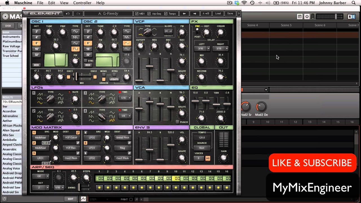
Task: Select OSC 2 sine waveform icon
Action: pyautogui.click(x=127, y=31)
